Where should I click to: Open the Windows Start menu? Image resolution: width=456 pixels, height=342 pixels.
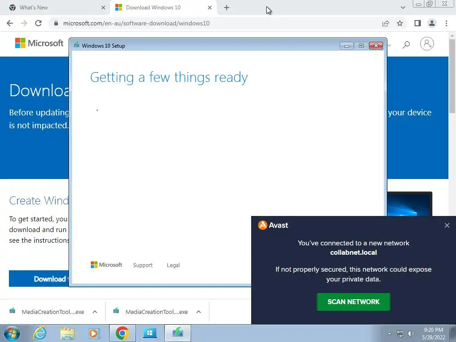[x=12, y=333]
